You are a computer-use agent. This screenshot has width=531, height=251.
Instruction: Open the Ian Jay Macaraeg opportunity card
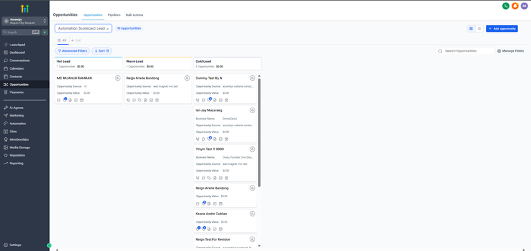(x=225, y=124)
